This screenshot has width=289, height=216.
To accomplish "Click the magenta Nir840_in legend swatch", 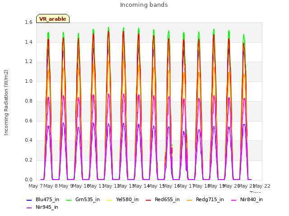I will [x=234, y=200].
